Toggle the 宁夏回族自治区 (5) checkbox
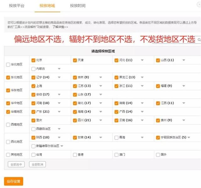This screenshot has width=201, height=188. click(x=158, y=137)
